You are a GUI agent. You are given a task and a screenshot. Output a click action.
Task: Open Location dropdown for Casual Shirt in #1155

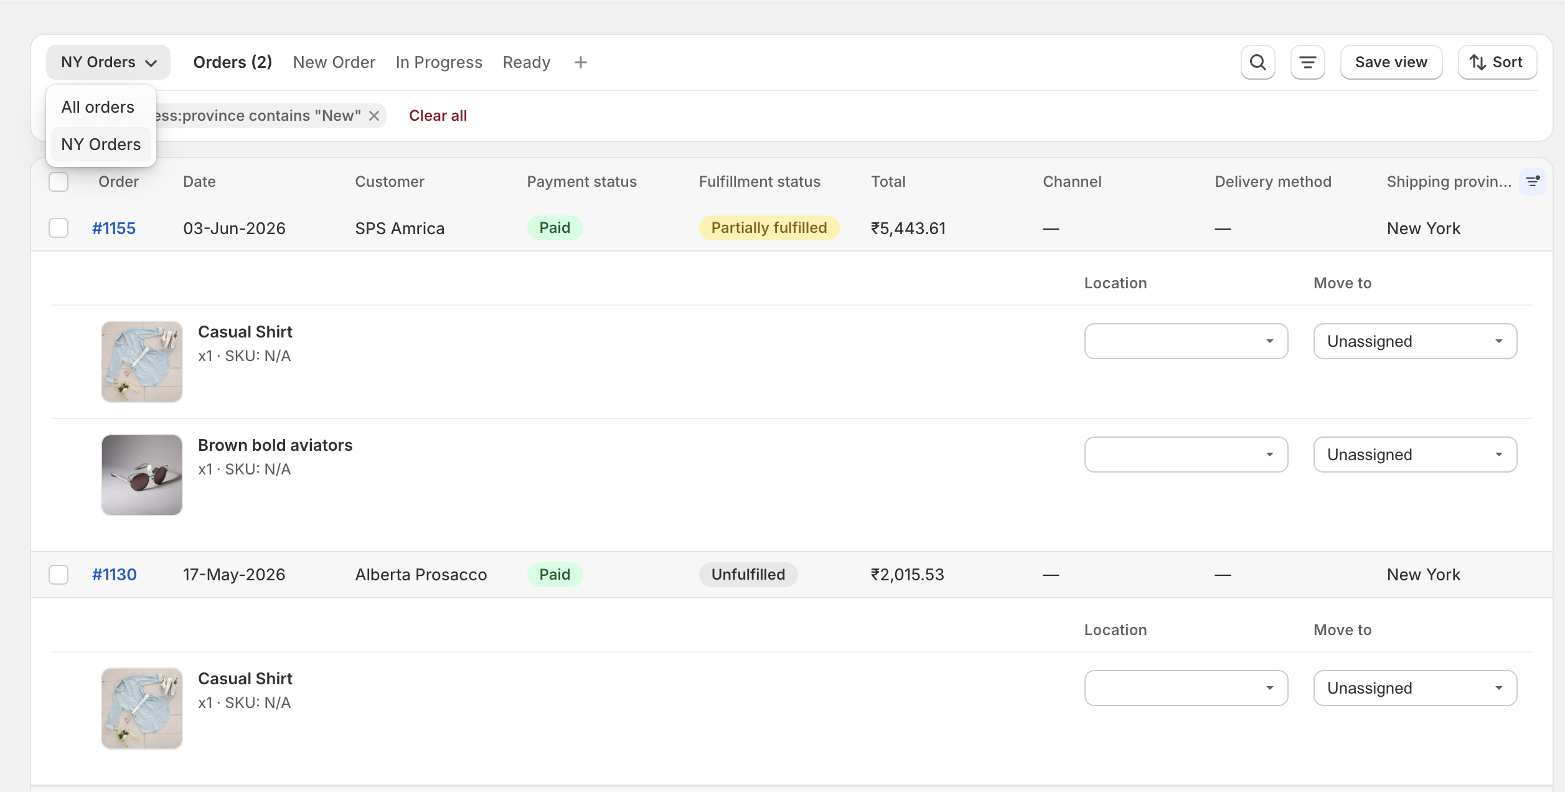pos(1186,341)
